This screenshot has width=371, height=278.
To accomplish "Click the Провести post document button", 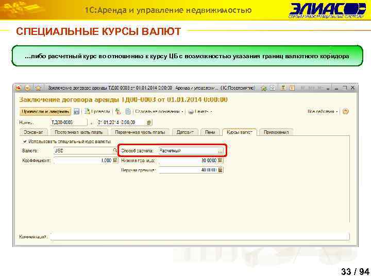I will (98, 111).
